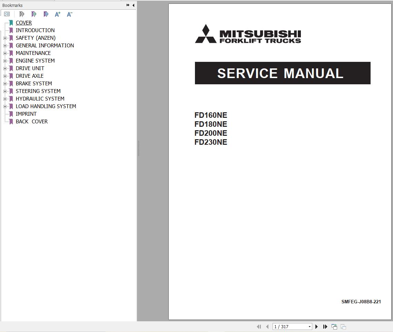Viewport: 393px width, 332px height.
Task: Click the FD200NE model text
Action: tap(211, 133)
